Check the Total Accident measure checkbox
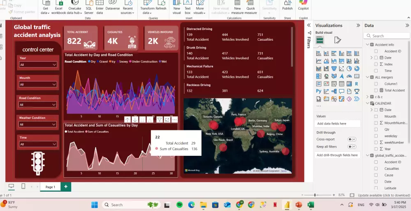Image resolution: width=411 pixels, height=211 pixels. [x=376, y=90]
